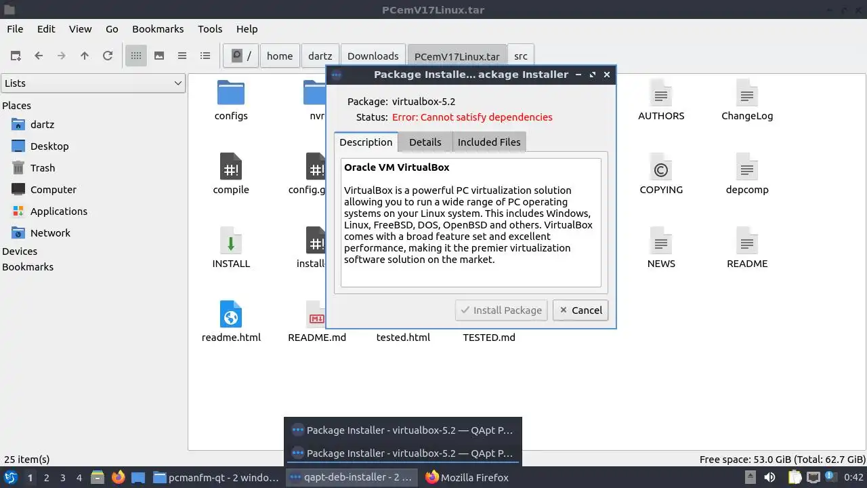Click Install Package button
The height and width of the screenshot is (488, 867).
pyautogui.click(x=501, y=310)
